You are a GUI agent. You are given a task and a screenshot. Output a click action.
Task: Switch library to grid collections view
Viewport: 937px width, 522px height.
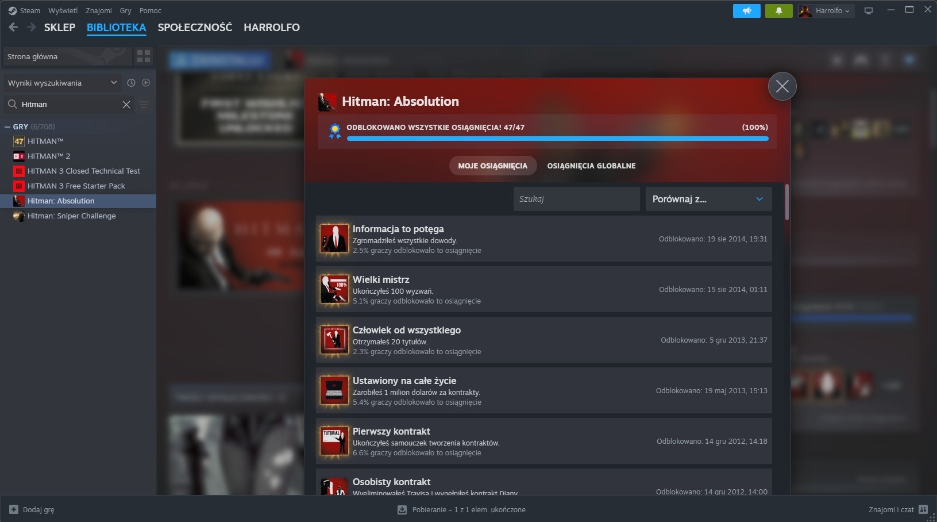[x=144, y=56]
